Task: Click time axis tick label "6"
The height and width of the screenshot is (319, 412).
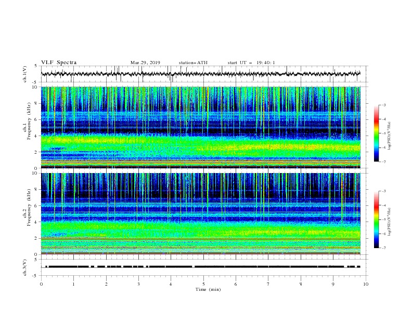Action: 236,284
